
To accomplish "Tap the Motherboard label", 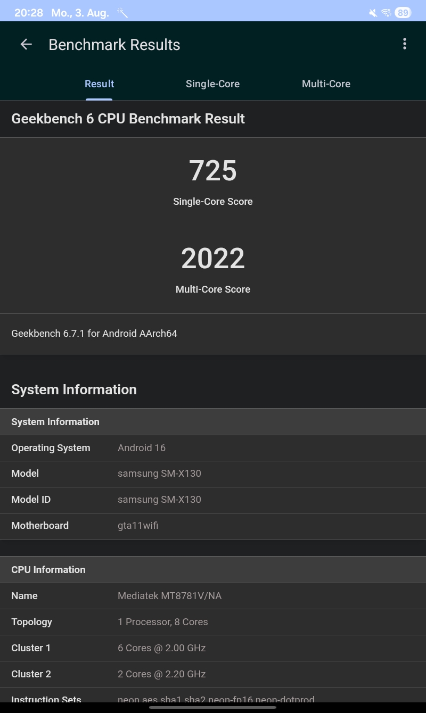I will click(40, 526).
